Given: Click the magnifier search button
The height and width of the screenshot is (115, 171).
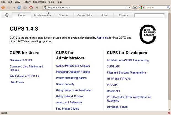Looking at the screenshot, I should point(169,7).
